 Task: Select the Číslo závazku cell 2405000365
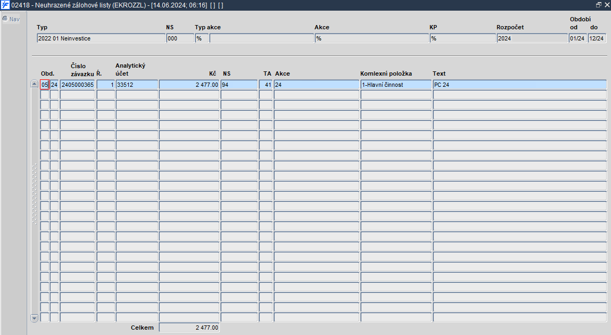(78, 85)
